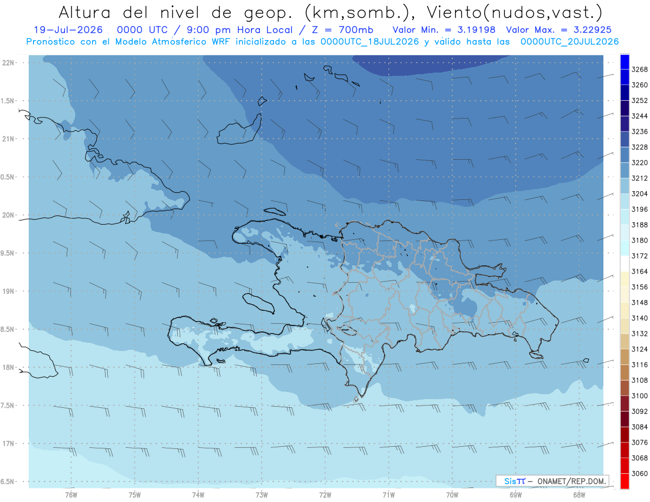Click the bright red swatch below 3060
Image resolution: width=650 pixels, height=502 pixels.
pos(625,481)
